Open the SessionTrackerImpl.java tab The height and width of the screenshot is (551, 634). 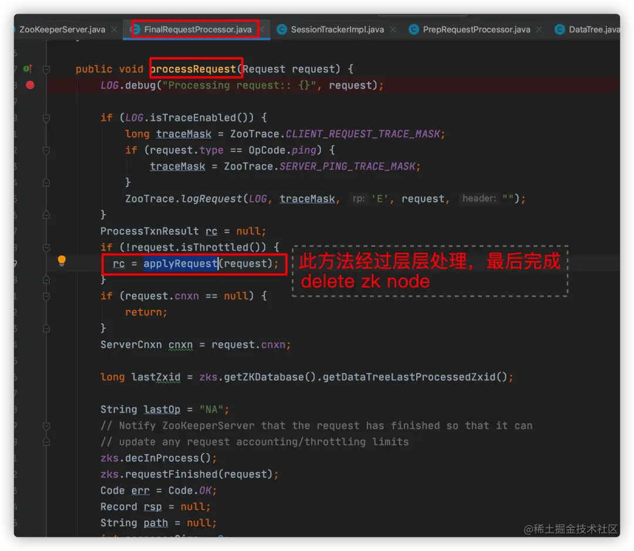pos(337,29)
